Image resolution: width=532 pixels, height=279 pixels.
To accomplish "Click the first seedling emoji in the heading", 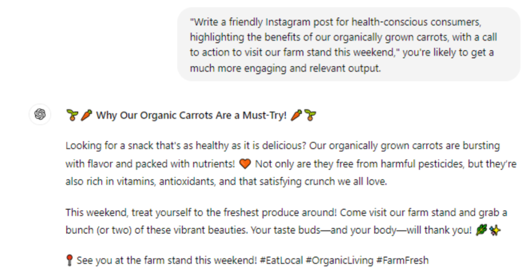I will (72, 115).
